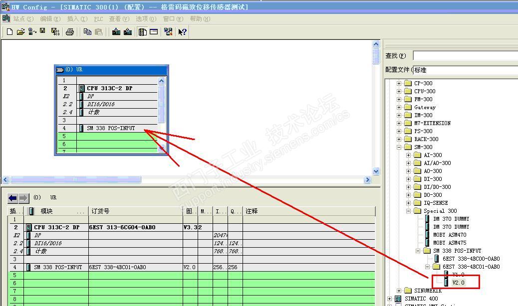Click the rack window scroll-up arrow
518x306 pixels.
pyautogui.click(x=162, y=81)
